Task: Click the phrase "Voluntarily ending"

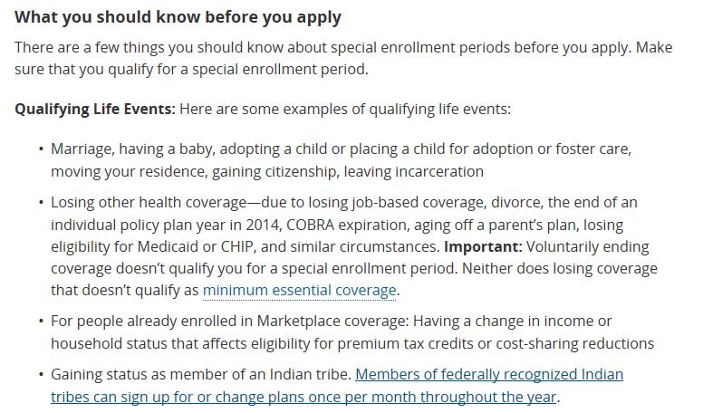Action: tap(587, 247)
